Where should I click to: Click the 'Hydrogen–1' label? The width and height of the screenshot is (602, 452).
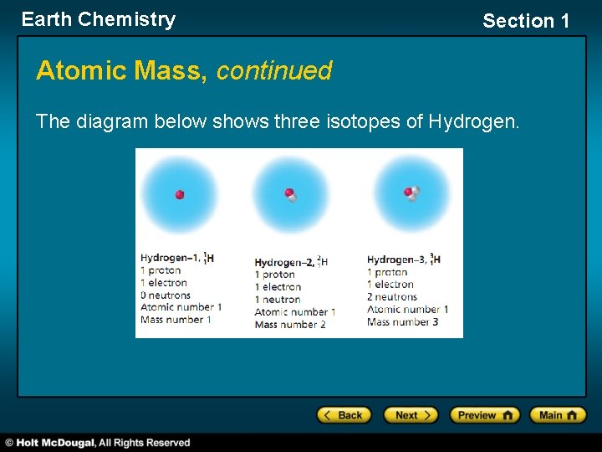pos(169,258)
